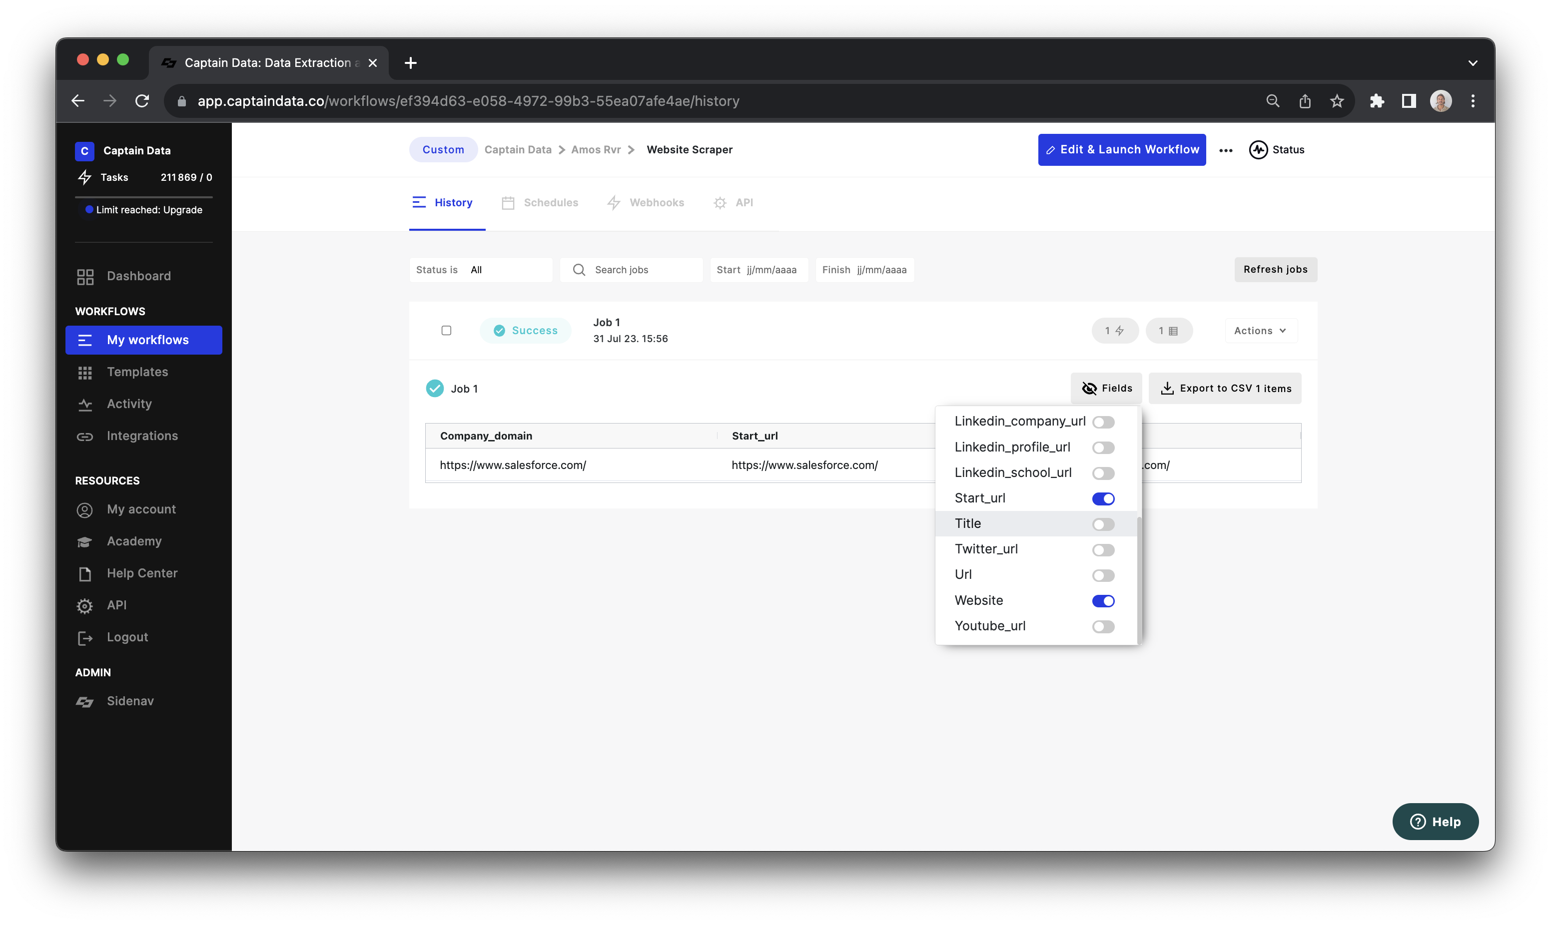Expand the Chrome tab list chevron
Viewport: 1551px width, 925px height.
click(x=1473, y=63)
